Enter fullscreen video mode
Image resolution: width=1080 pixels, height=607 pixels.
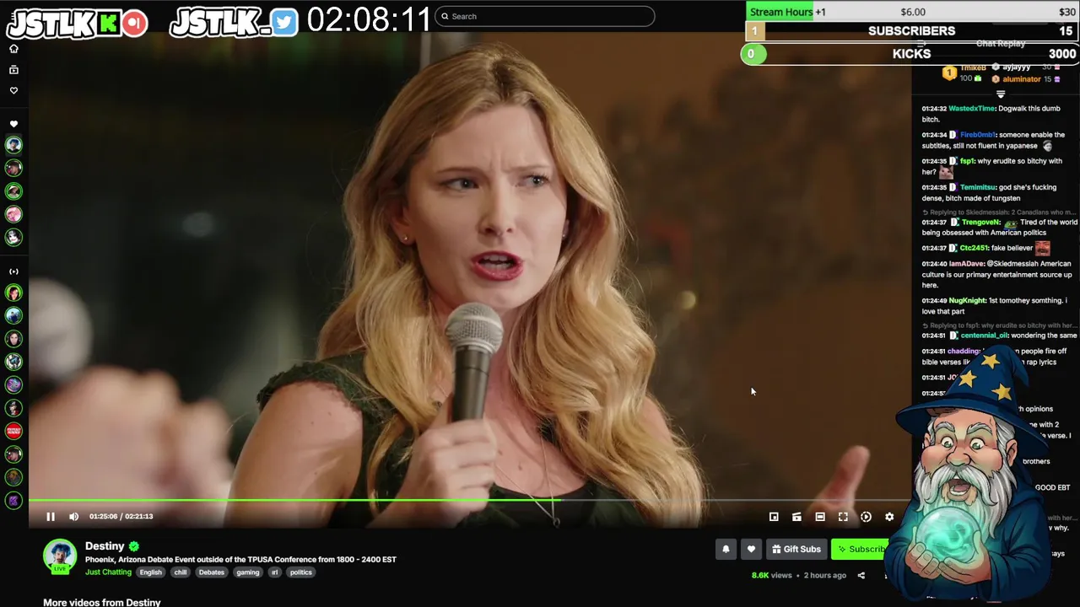pos(843,517)
